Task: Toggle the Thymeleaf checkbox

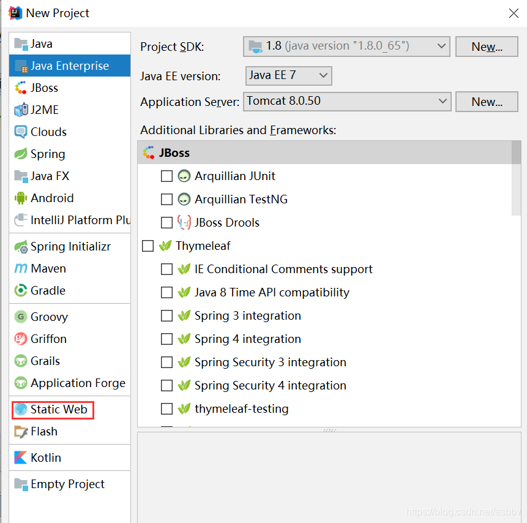Action: coord(148,246)
